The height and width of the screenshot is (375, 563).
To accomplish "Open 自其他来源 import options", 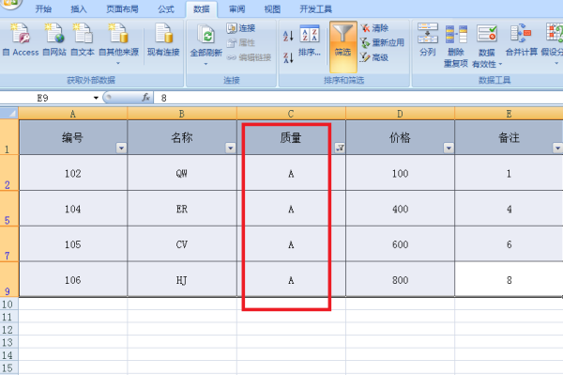I will coord(118,43).
